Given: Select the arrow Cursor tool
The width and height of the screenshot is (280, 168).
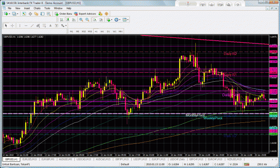Looking at the screenshot, I should pyautogui.click(x=6, y=25).
